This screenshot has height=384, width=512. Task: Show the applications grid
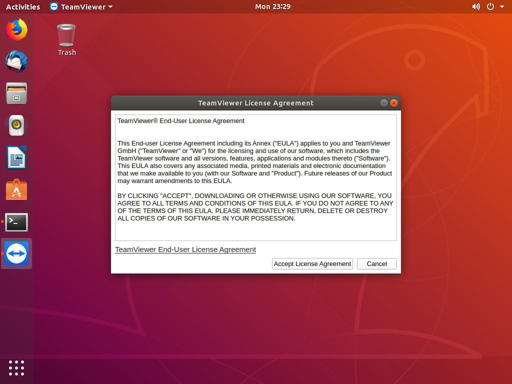pos(16,368)
